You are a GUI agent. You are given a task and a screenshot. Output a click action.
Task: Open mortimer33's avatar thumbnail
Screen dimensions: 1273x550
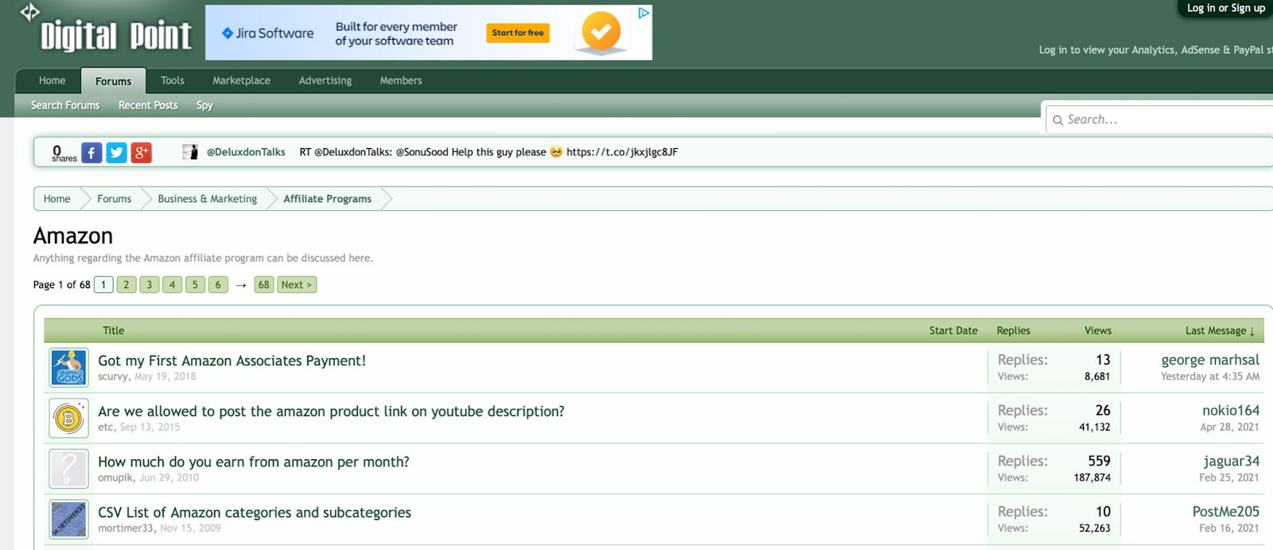(68, 519)
